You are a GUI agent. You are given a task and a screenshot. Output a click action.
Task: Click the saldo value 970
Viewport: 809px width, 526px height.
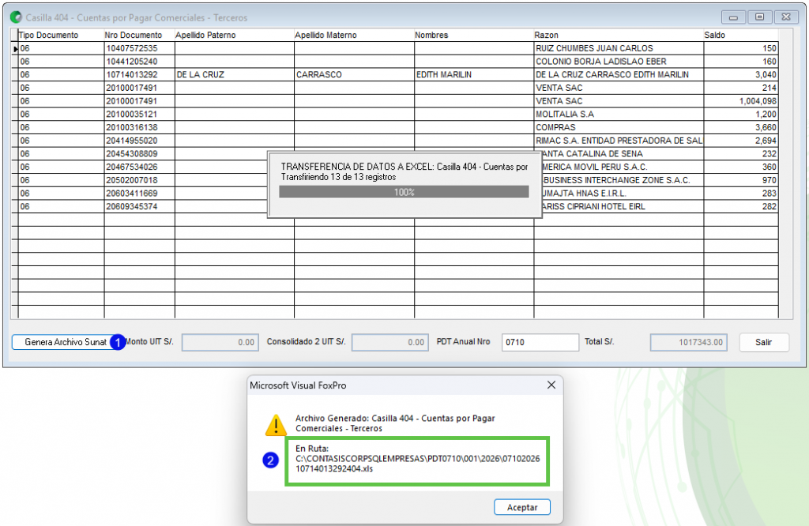pos(741,181)
